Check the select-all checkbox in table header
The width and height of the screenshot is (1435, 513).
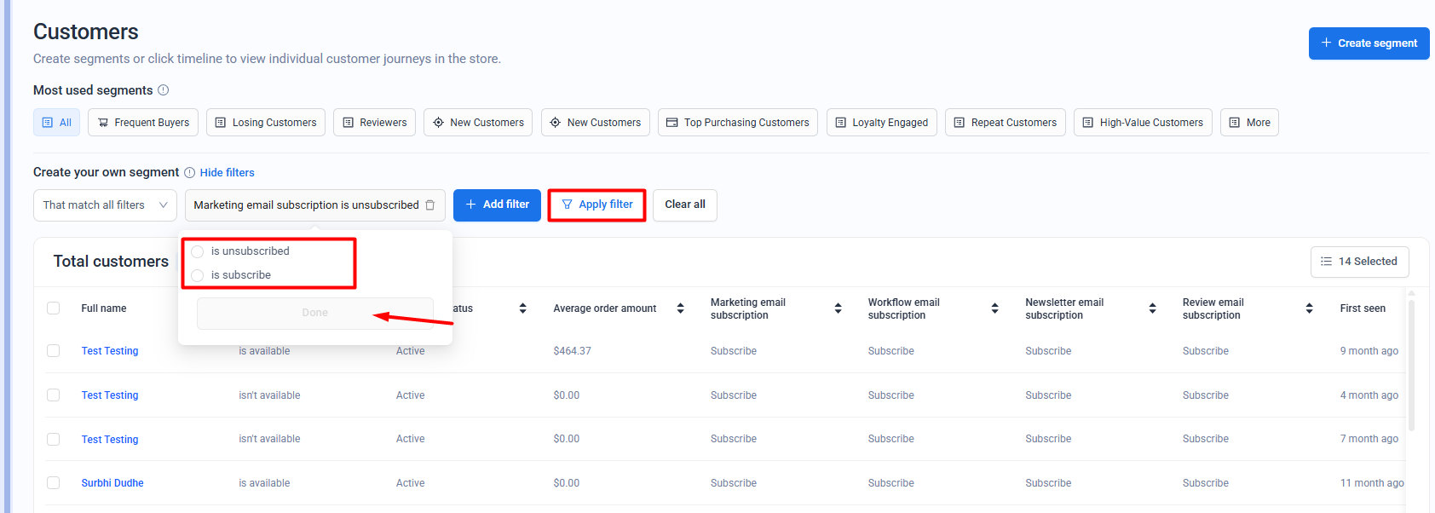(x=54, y=308)
